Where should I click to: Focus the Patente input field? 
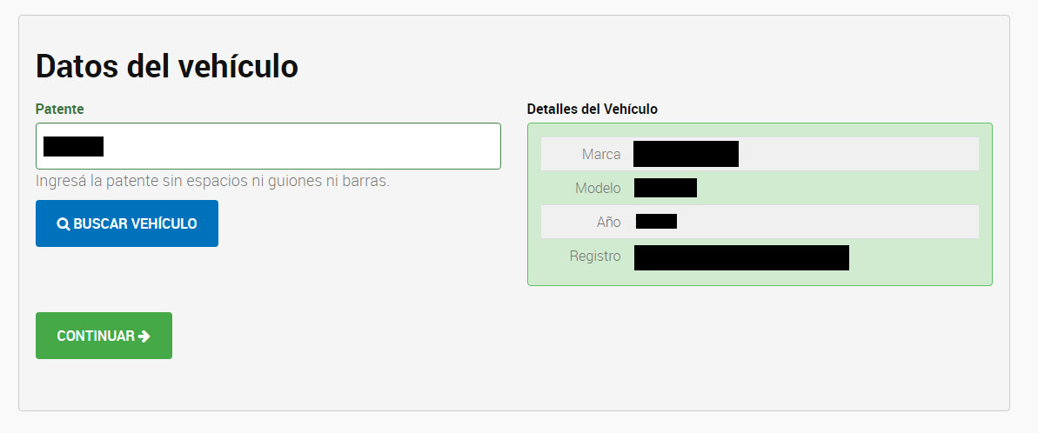(x=268, y=146)
